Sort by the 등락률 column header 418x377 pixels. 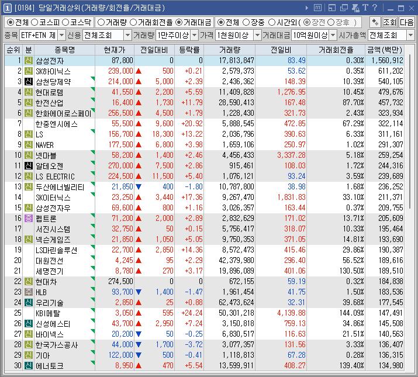pos(189,50)
